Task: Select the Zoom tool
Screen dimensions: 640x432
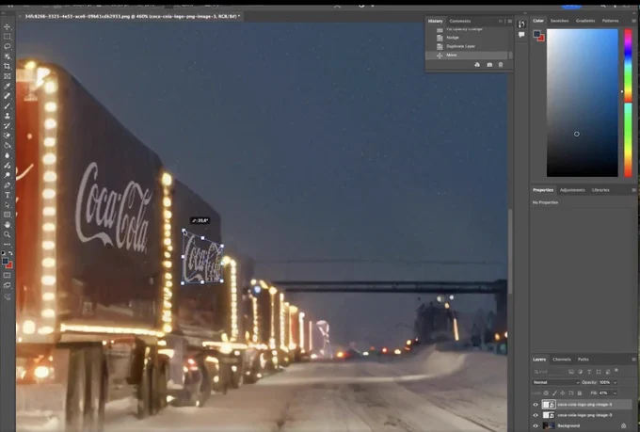Action: [8, 234]
